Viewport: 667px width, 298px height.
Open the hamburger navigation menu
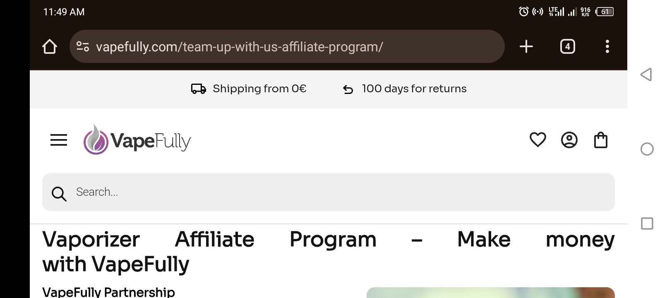tap(59, 140)
